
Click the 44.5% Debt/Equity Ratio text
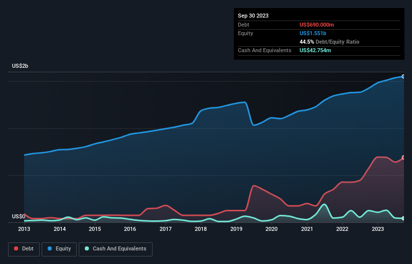[x=329, y=42]
